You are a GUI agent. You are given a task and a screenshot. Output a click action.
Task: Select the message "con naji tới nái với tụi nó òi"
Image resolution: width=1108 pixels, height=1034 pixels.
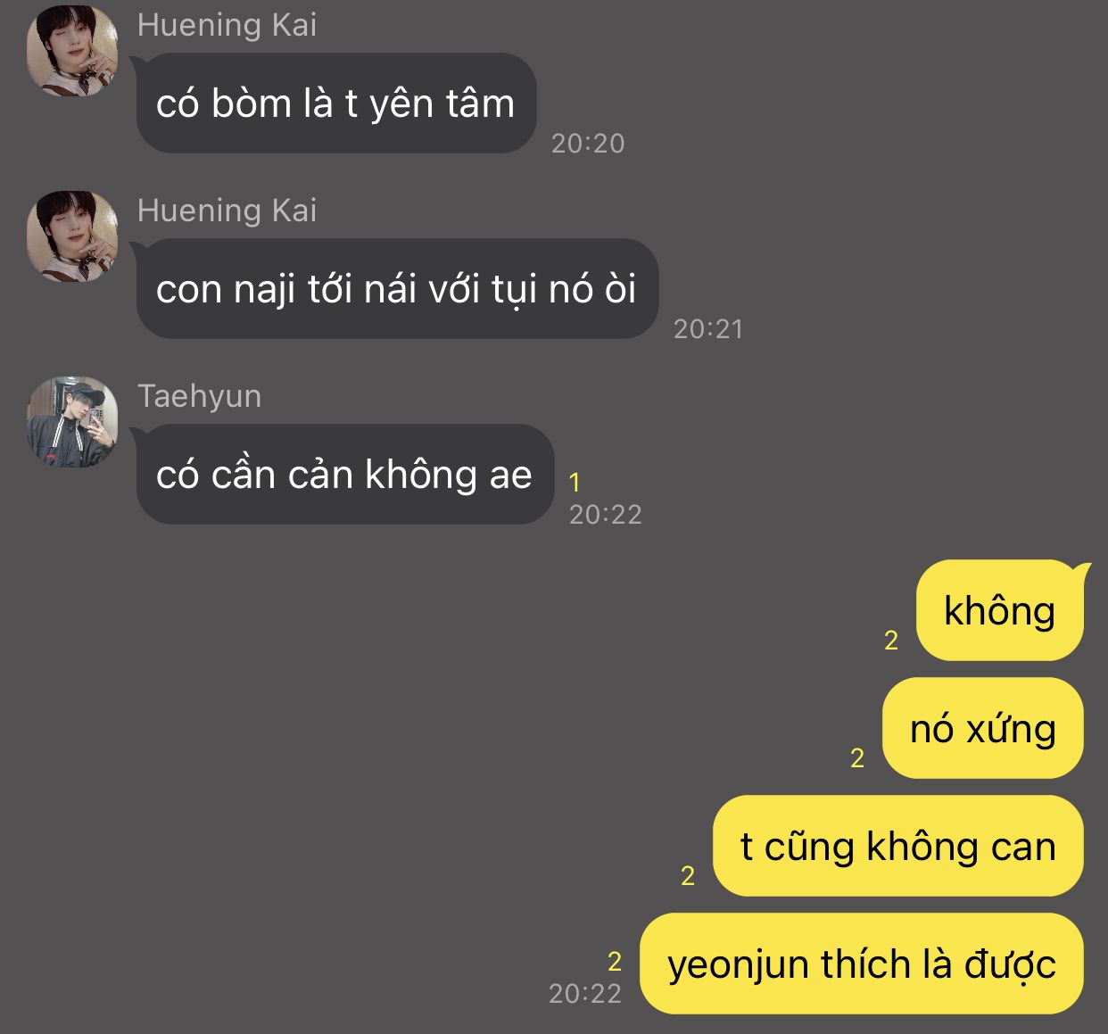point(397,289)
